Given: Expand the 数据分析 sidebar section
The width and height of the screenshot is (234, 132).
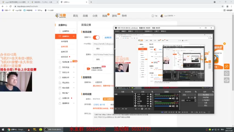Looking at the screenshot, I should click(x=74, y=77).
